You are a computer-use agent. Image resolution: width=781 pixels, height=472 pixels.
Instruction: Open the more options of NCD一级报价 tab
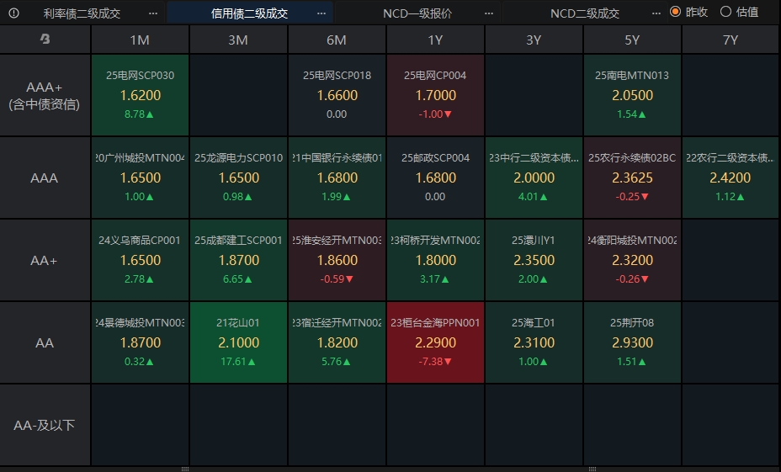pyautogui.click(x=486, y=13)
